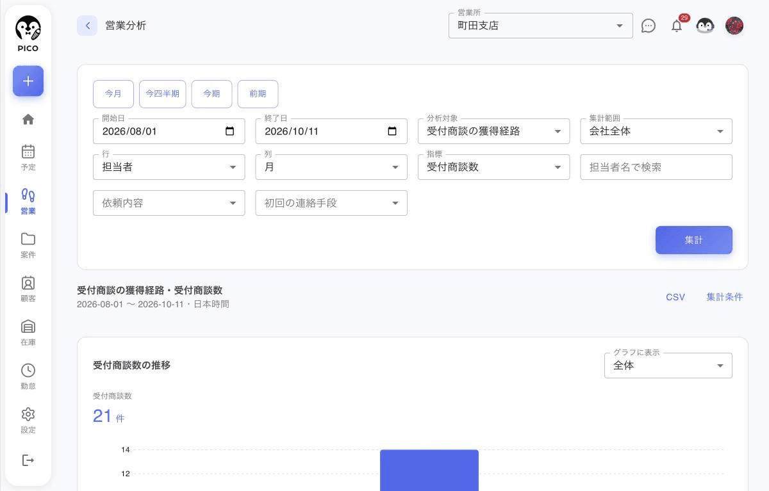769x491 pixels.
Task: Click the PICO penguin logo
Action: pyautogui.click(x=28, y=35)
